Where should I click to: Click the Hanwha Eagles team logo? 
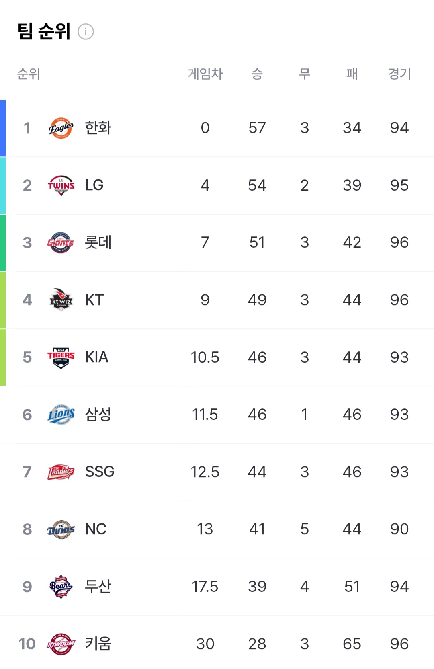[x=61, y=128]
